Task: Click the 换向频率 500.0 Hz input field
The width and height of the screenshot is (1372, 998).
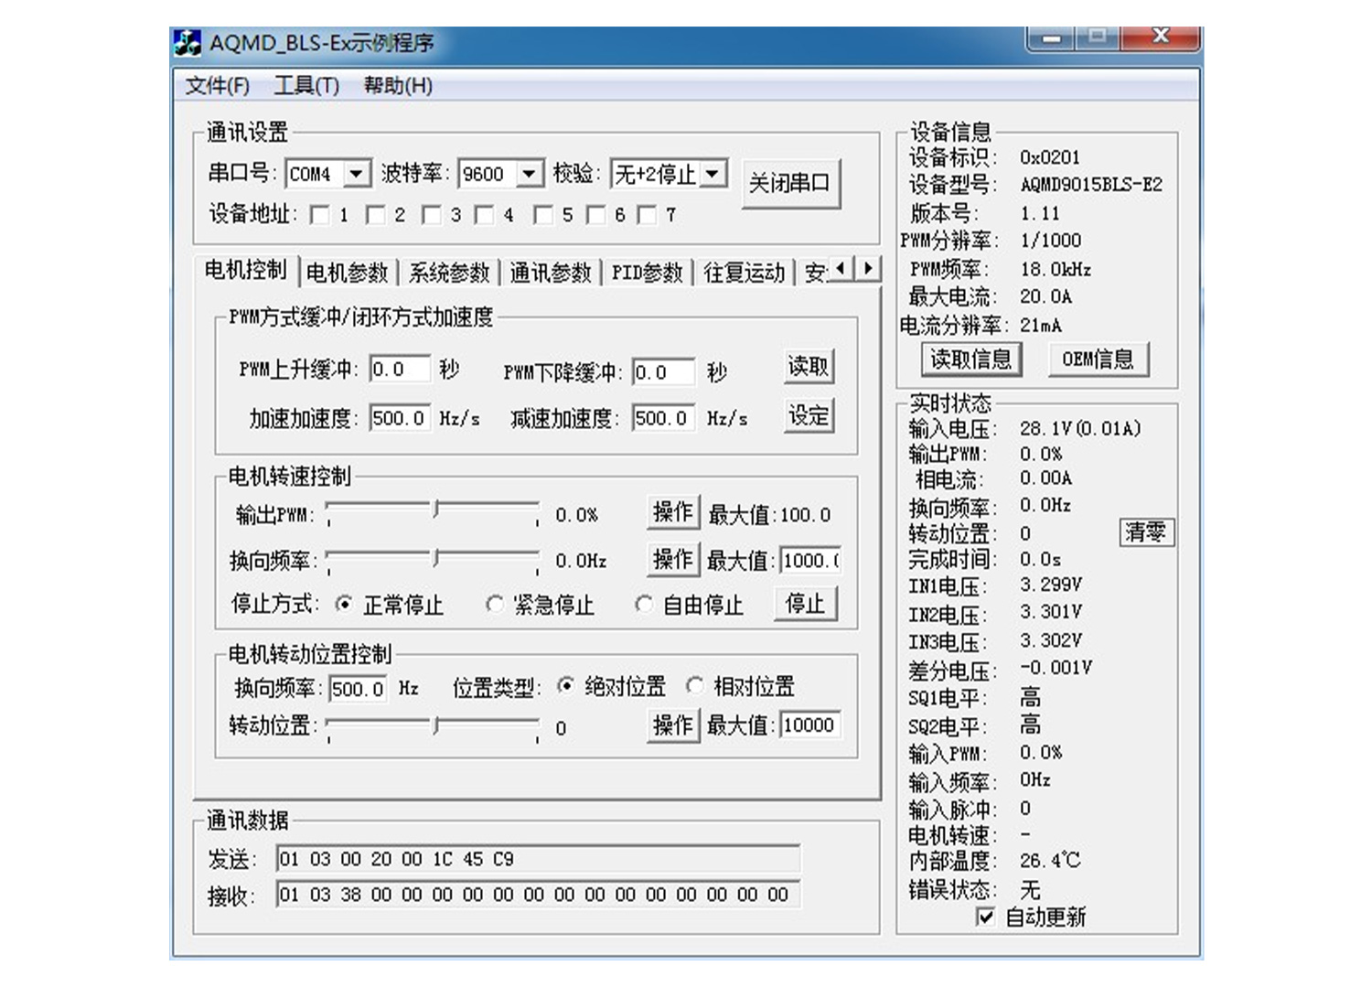Action: [x=358, y=688]
